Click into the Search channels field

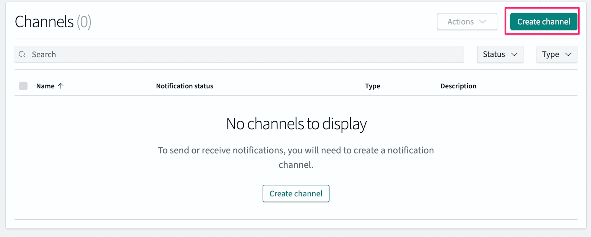[239, 54]
